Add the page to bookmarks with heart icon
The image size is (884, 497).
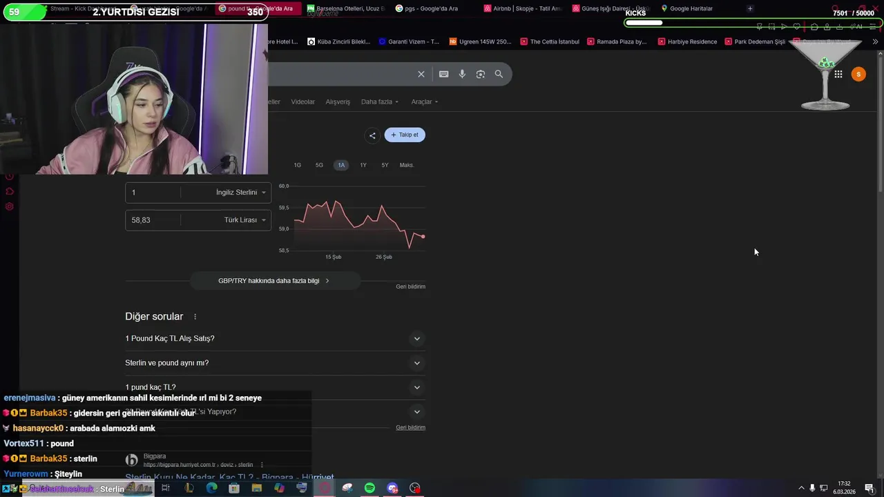796,27
